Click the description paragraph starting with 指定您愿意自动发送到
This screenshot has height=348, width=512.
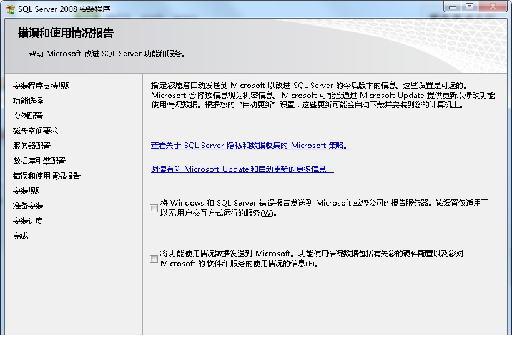coord(323,95)
